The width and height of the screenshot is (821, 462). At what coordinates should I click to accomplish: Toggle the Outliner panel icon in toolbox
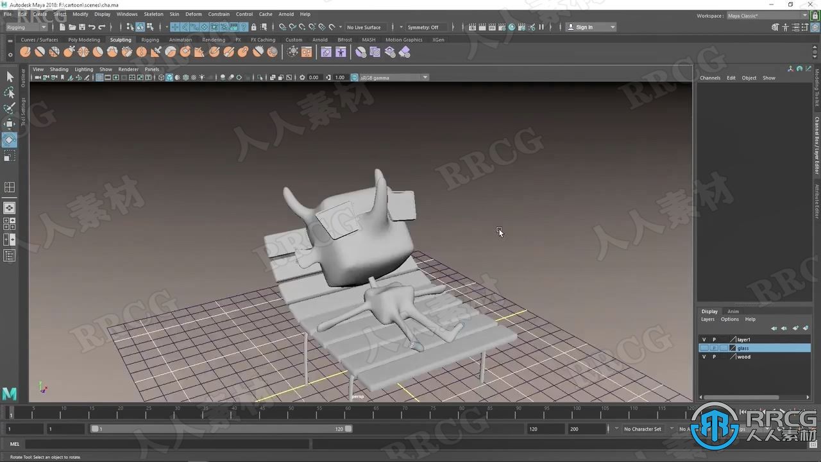(x=10, y=255)
